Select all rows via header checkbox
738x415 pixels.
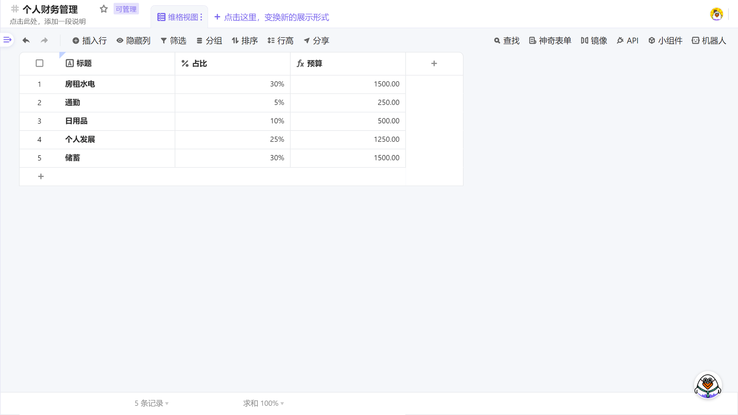tap(39, 63)
